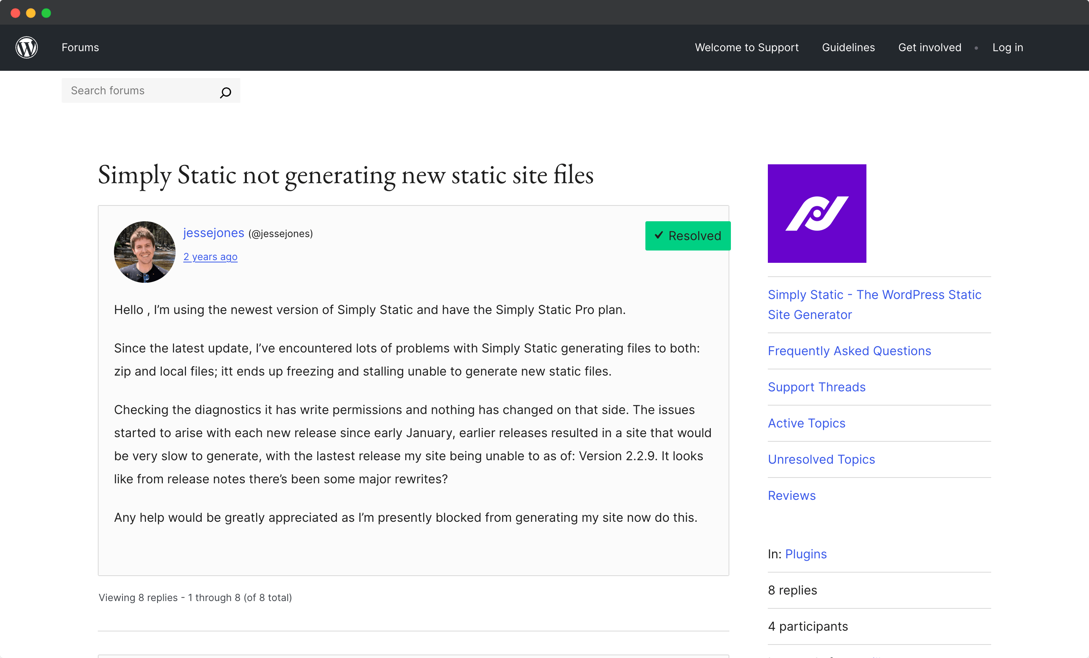Image resolution: width=1089 pixels, height=658 pixels.
Task: View Unresolved Topics in sidebar
Action: point(821,459)
